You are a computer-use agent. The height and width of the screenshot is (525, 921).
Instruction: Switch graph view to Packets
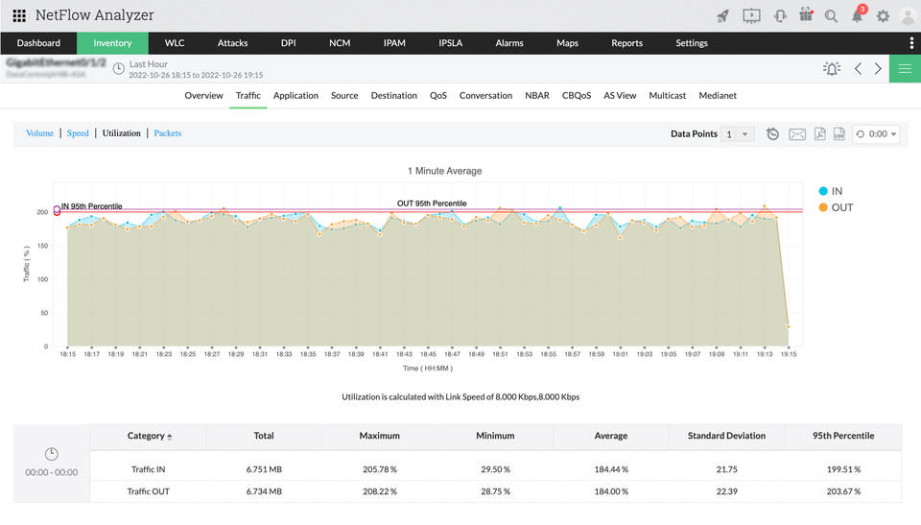point(168,133)
